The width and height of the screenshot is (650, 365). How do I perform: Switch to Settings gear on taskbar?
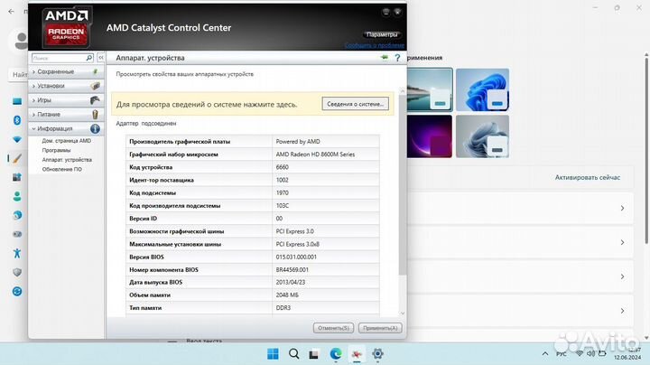click(377, 354)
